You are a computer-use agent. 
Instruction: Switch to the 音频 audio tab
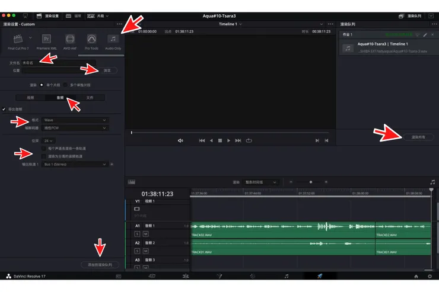[60, 98]
